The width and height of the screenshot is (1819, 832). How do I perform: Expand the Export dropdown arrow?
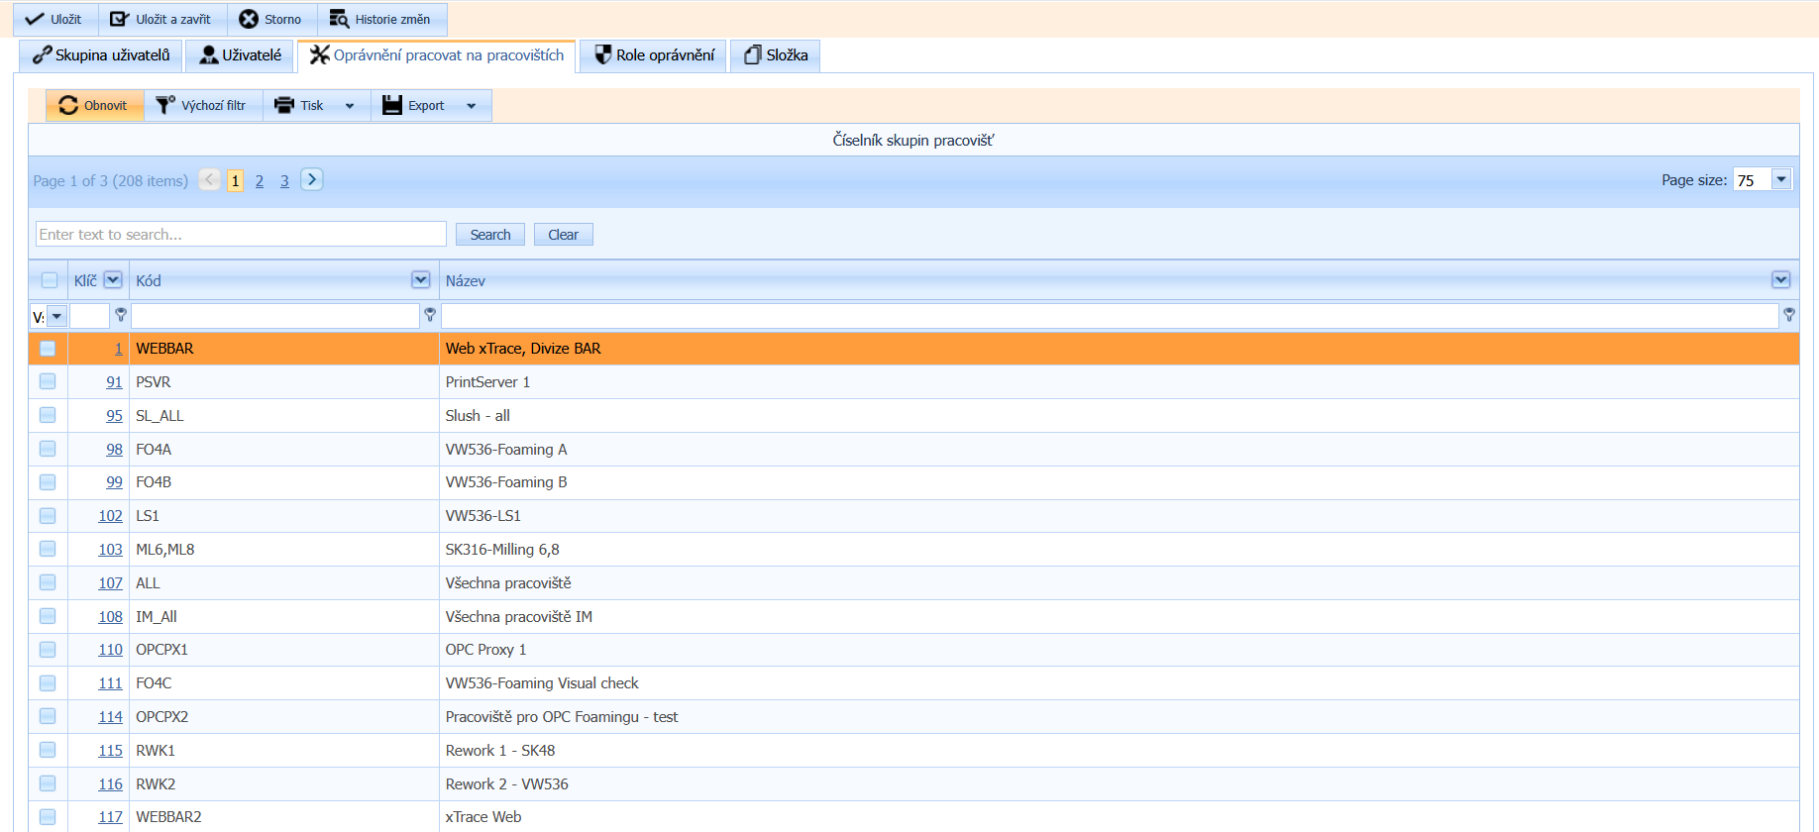472,106
